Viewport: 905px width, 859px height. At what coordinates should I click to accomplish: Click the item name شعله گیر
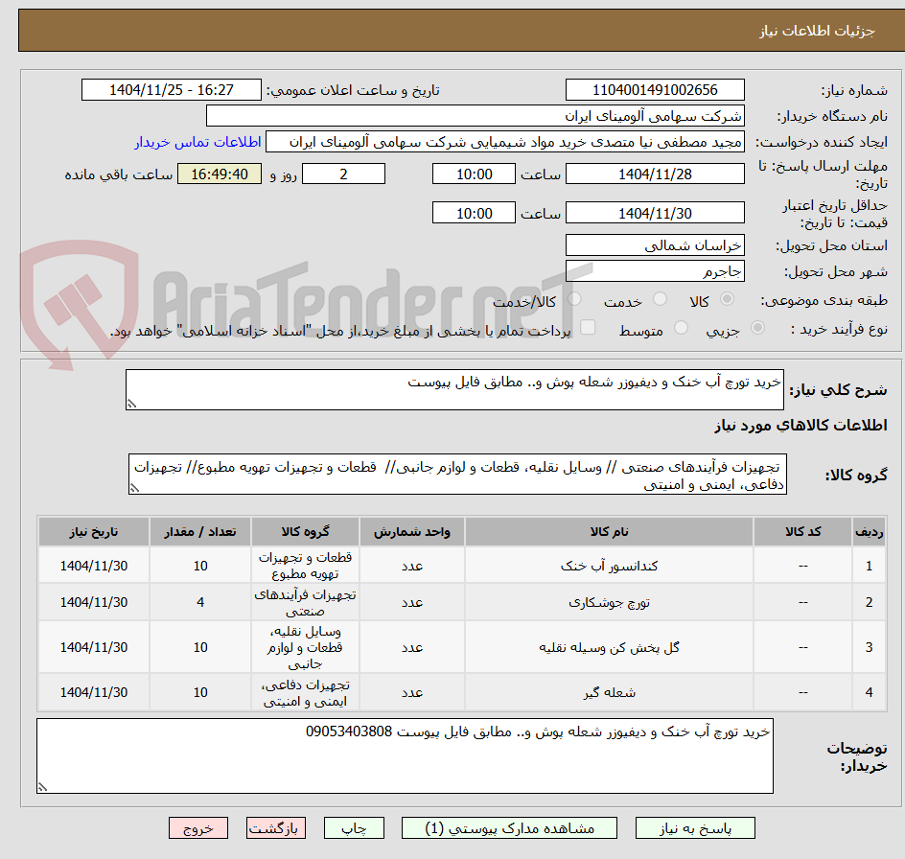609,692
